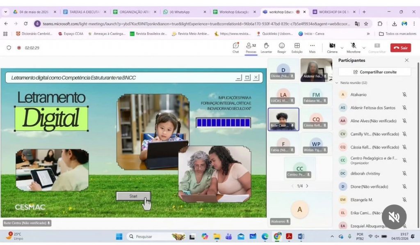
Task: Expand the Microfone options dropdown arrow
Action: (x=364, y=48)
